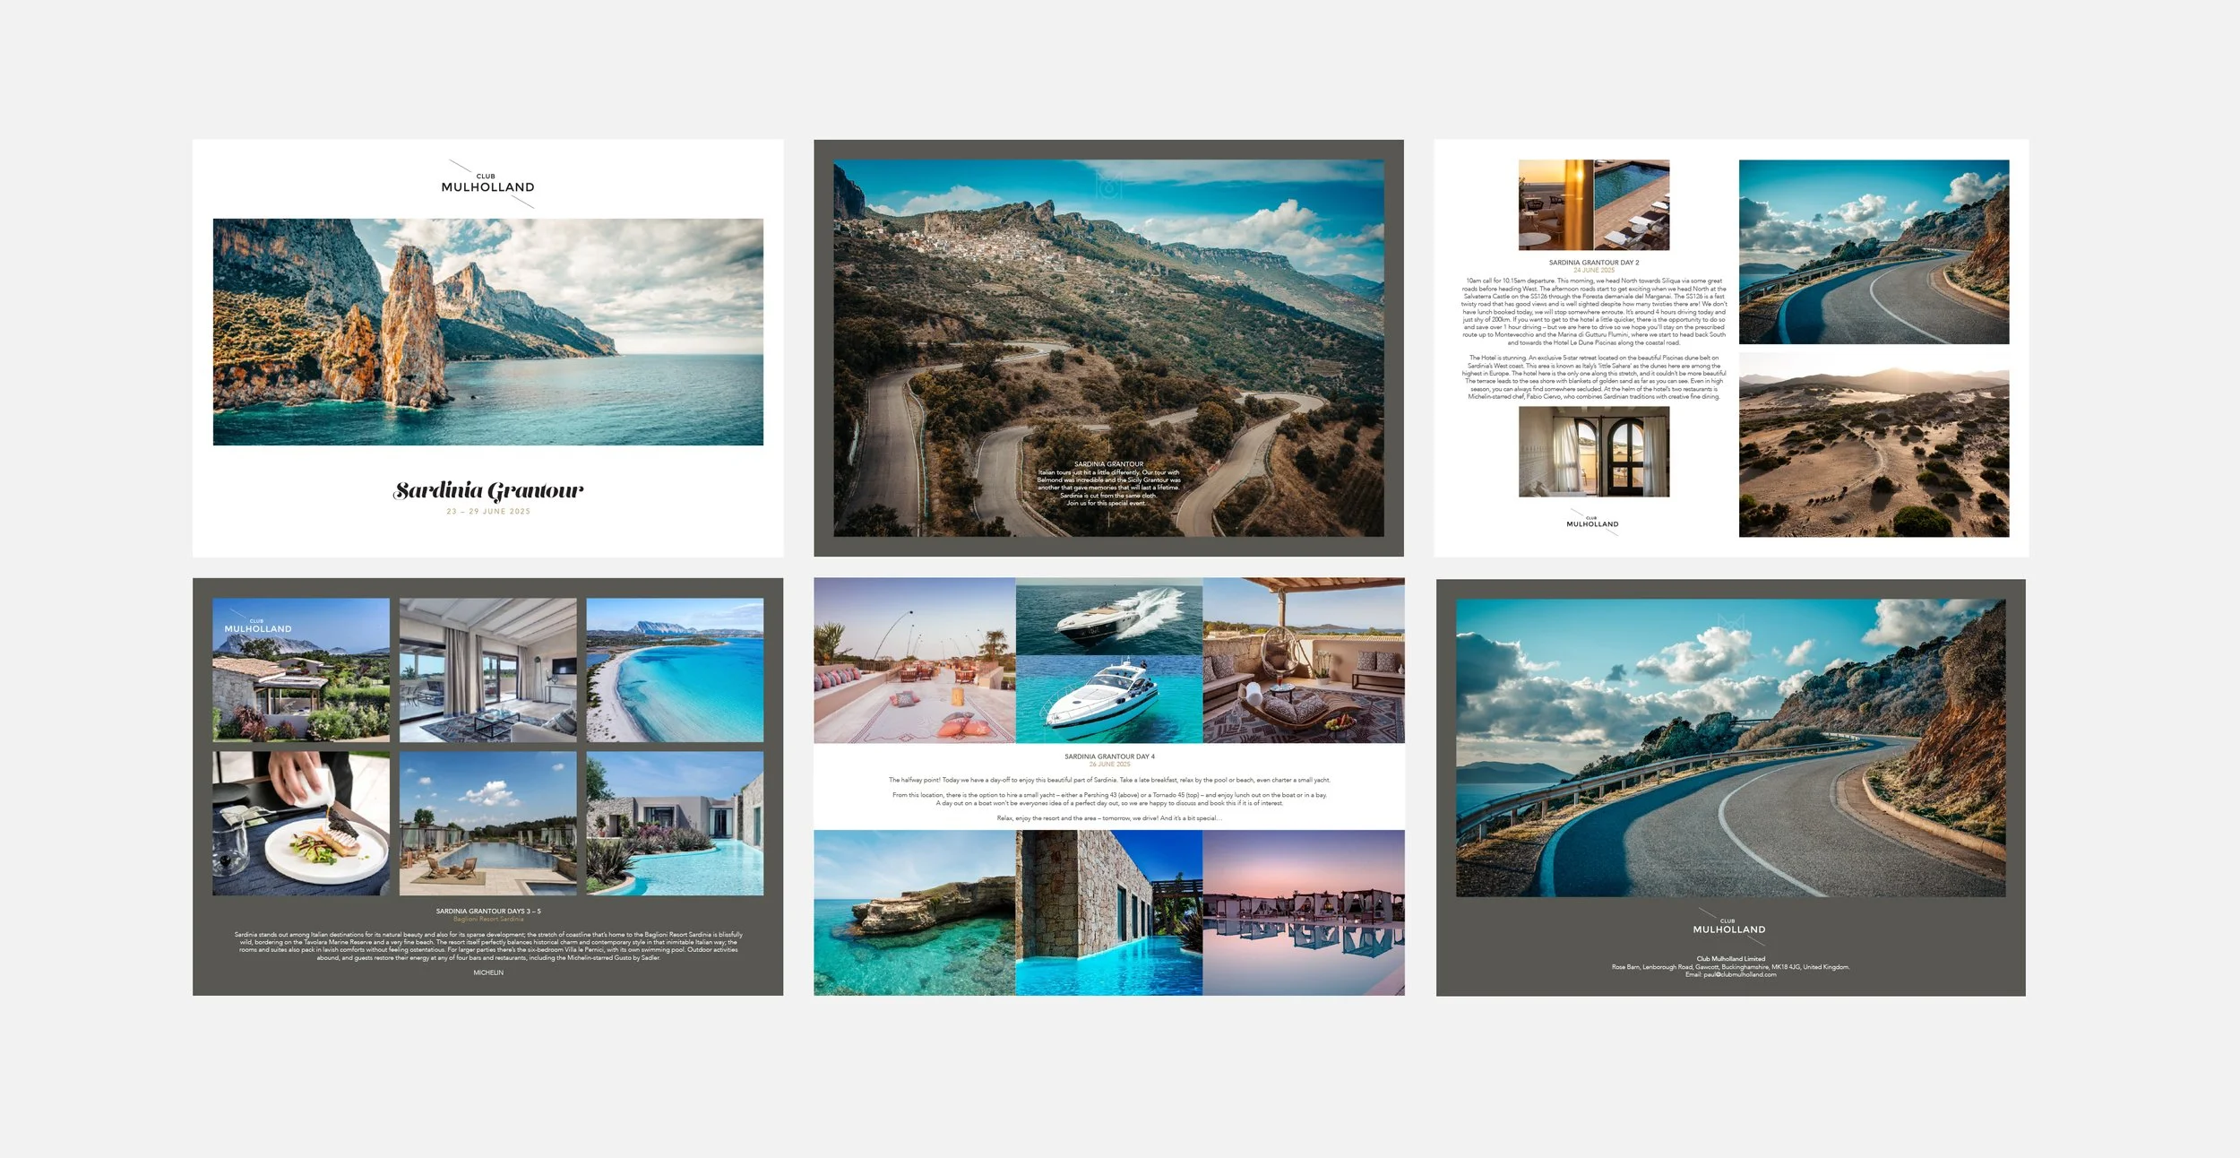The image size is (2240, 1158).
Task: Select 'Join us for this special event' line
Action: tap(1108, 503)
